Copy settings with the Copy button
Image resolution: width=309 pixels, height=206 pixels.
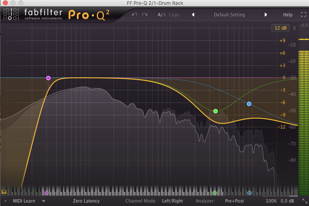pyautogui.click(x=174, y=15)
